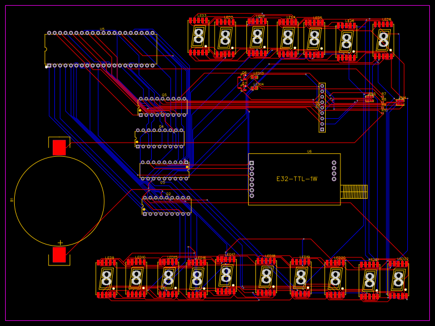This screenshot has width=435, height=326.
Task: Click the vertical pin header connector
Action: pos(322,108)
